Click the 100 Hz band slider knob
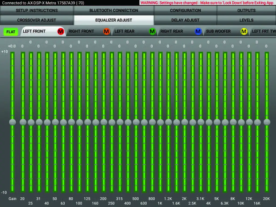This screenshot has height=207, width=276. click(x=80, y=122)
